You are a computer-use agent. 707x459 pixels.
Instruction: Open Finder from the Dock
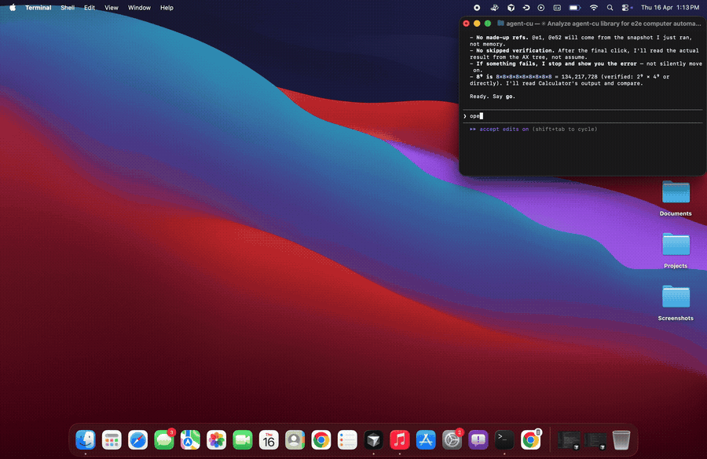tap(85, 439)
